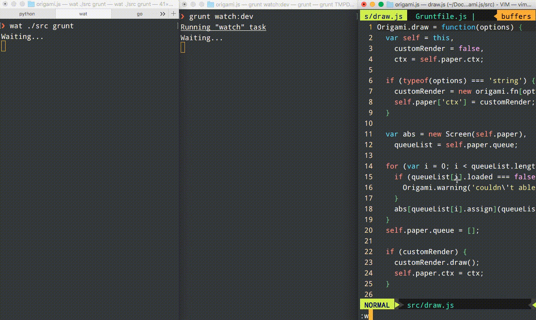This screenshot has height=320, width=536.
Task: Click line number 13 in the Vim gutter
Action: 368,155
